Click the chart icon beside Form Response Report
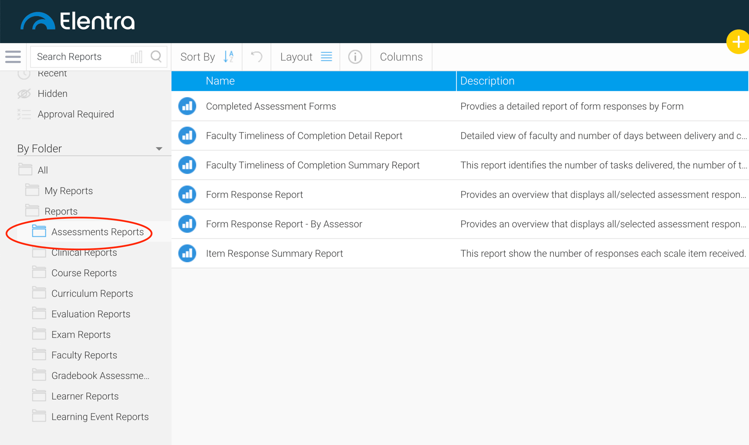This screenshot has height=445, width=749. click(x=187, y=194)
